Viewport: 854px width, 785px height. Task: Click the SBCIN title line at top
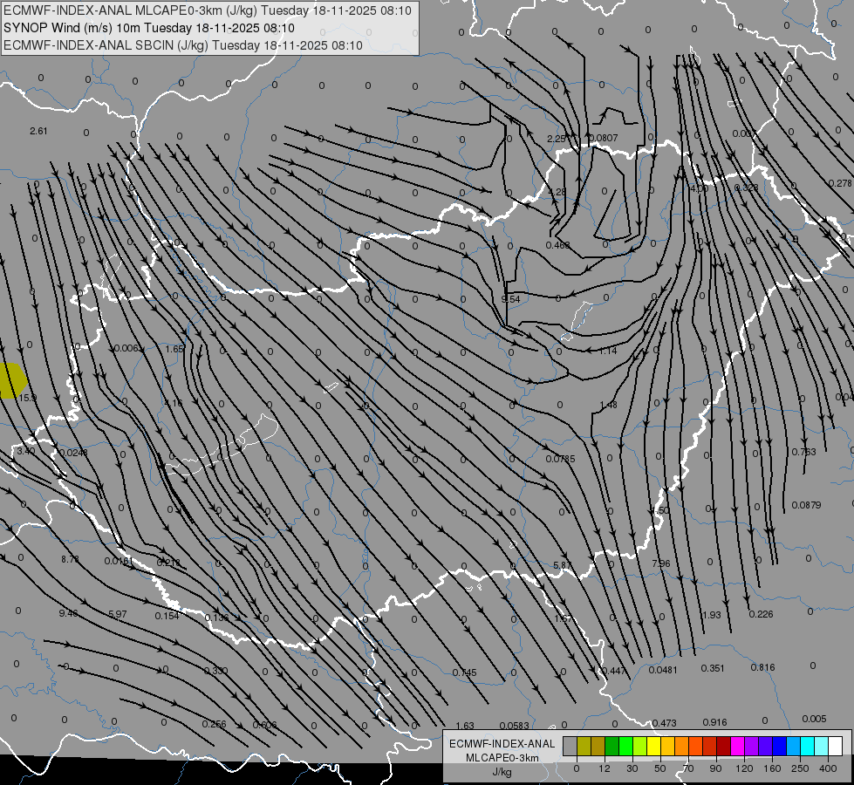(183, 45)
